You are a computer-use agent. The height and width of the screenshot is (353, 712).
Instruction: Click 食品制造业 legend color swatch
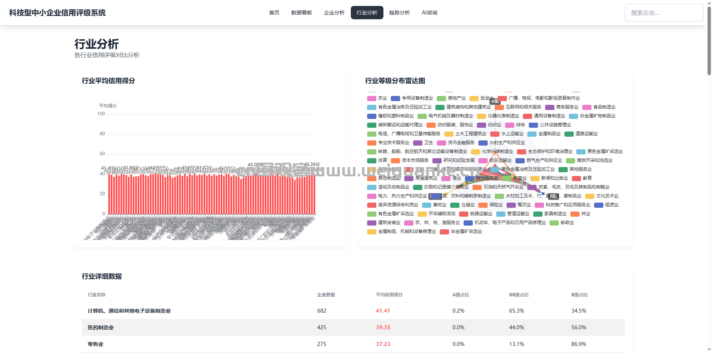[x=587, y=107]
